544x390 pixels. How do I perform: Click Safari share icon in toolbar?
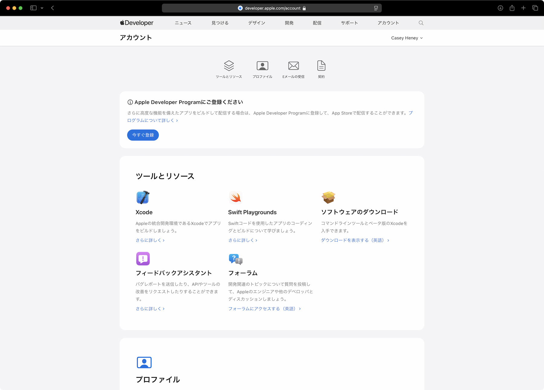click(x=512, y=8)
